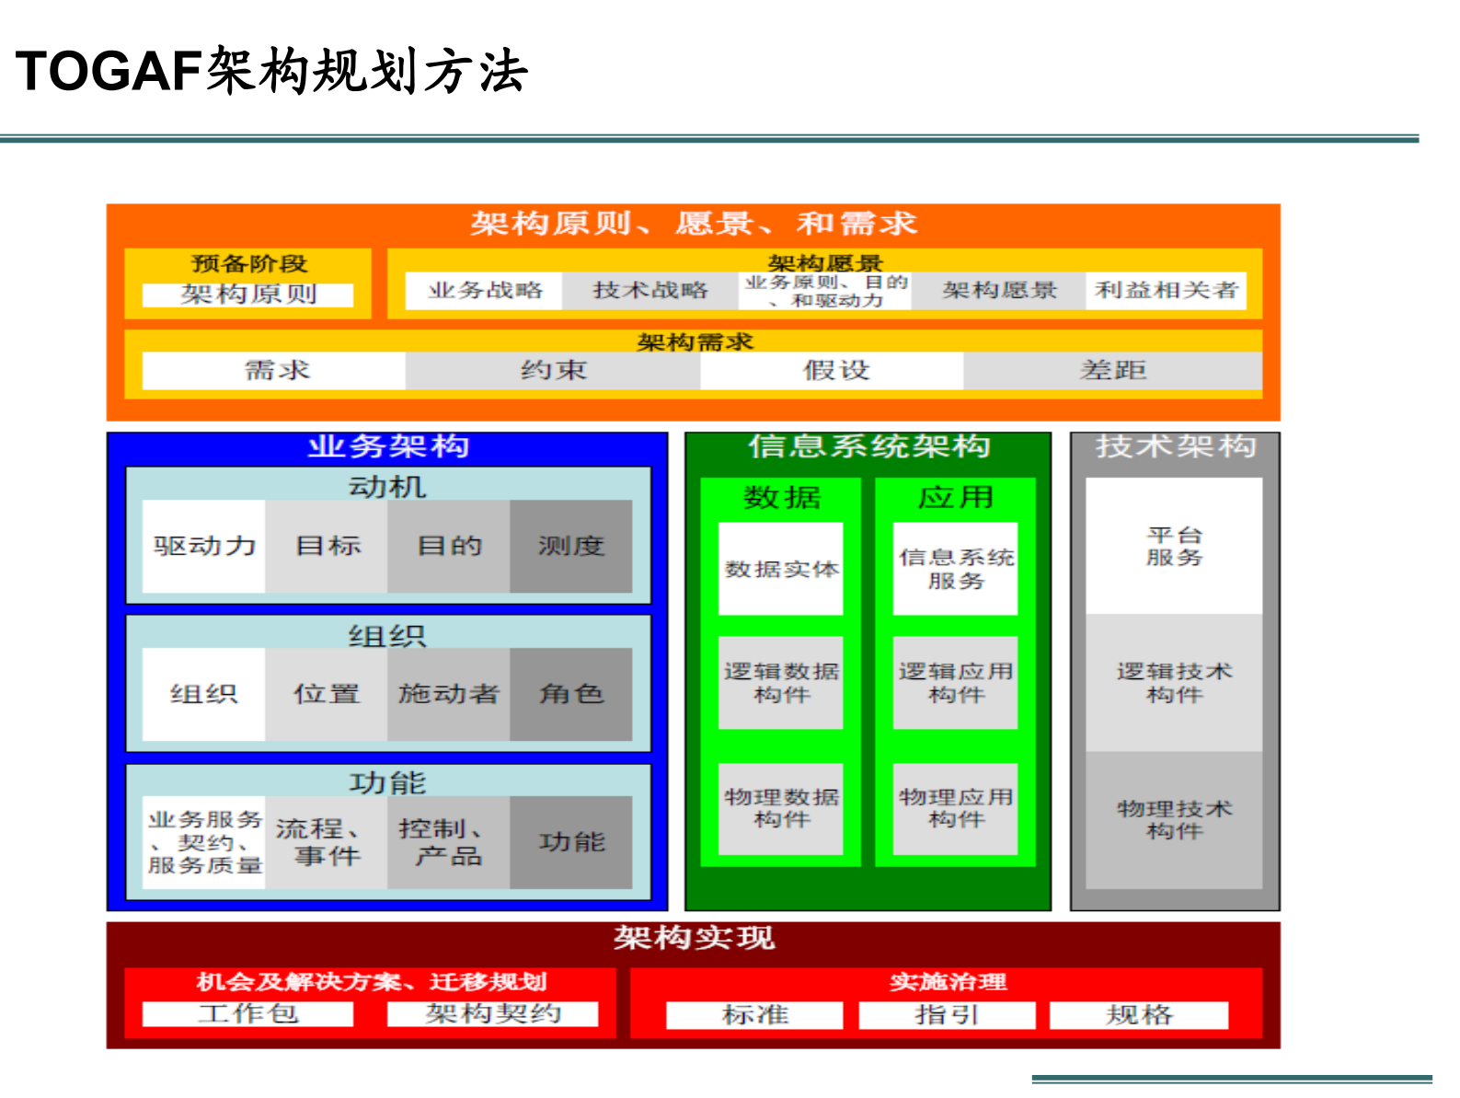Select the 测度 cell
This screenshot has width=1460, height=1098.
coord(571,546)
